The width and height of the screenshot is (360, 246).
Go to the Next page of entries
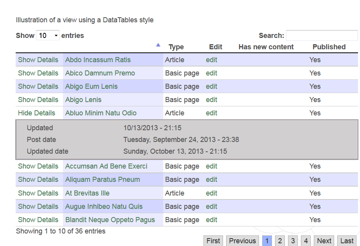[x=324, y=241]
